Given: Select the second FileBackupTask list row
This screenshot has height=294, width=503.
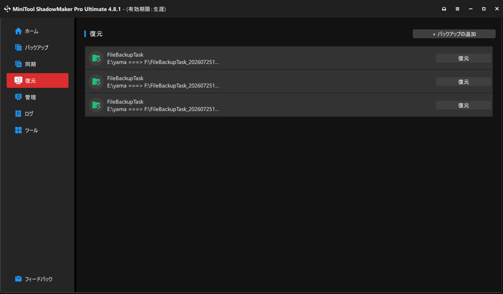Looking at the screenshot, I should coord(289,82).
